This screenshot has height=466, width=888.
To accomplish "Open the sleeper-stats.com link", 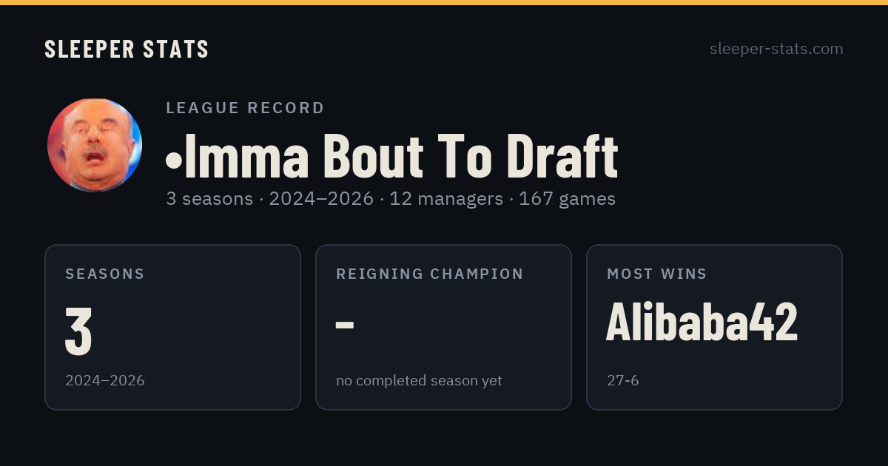I will coord(776,49).
